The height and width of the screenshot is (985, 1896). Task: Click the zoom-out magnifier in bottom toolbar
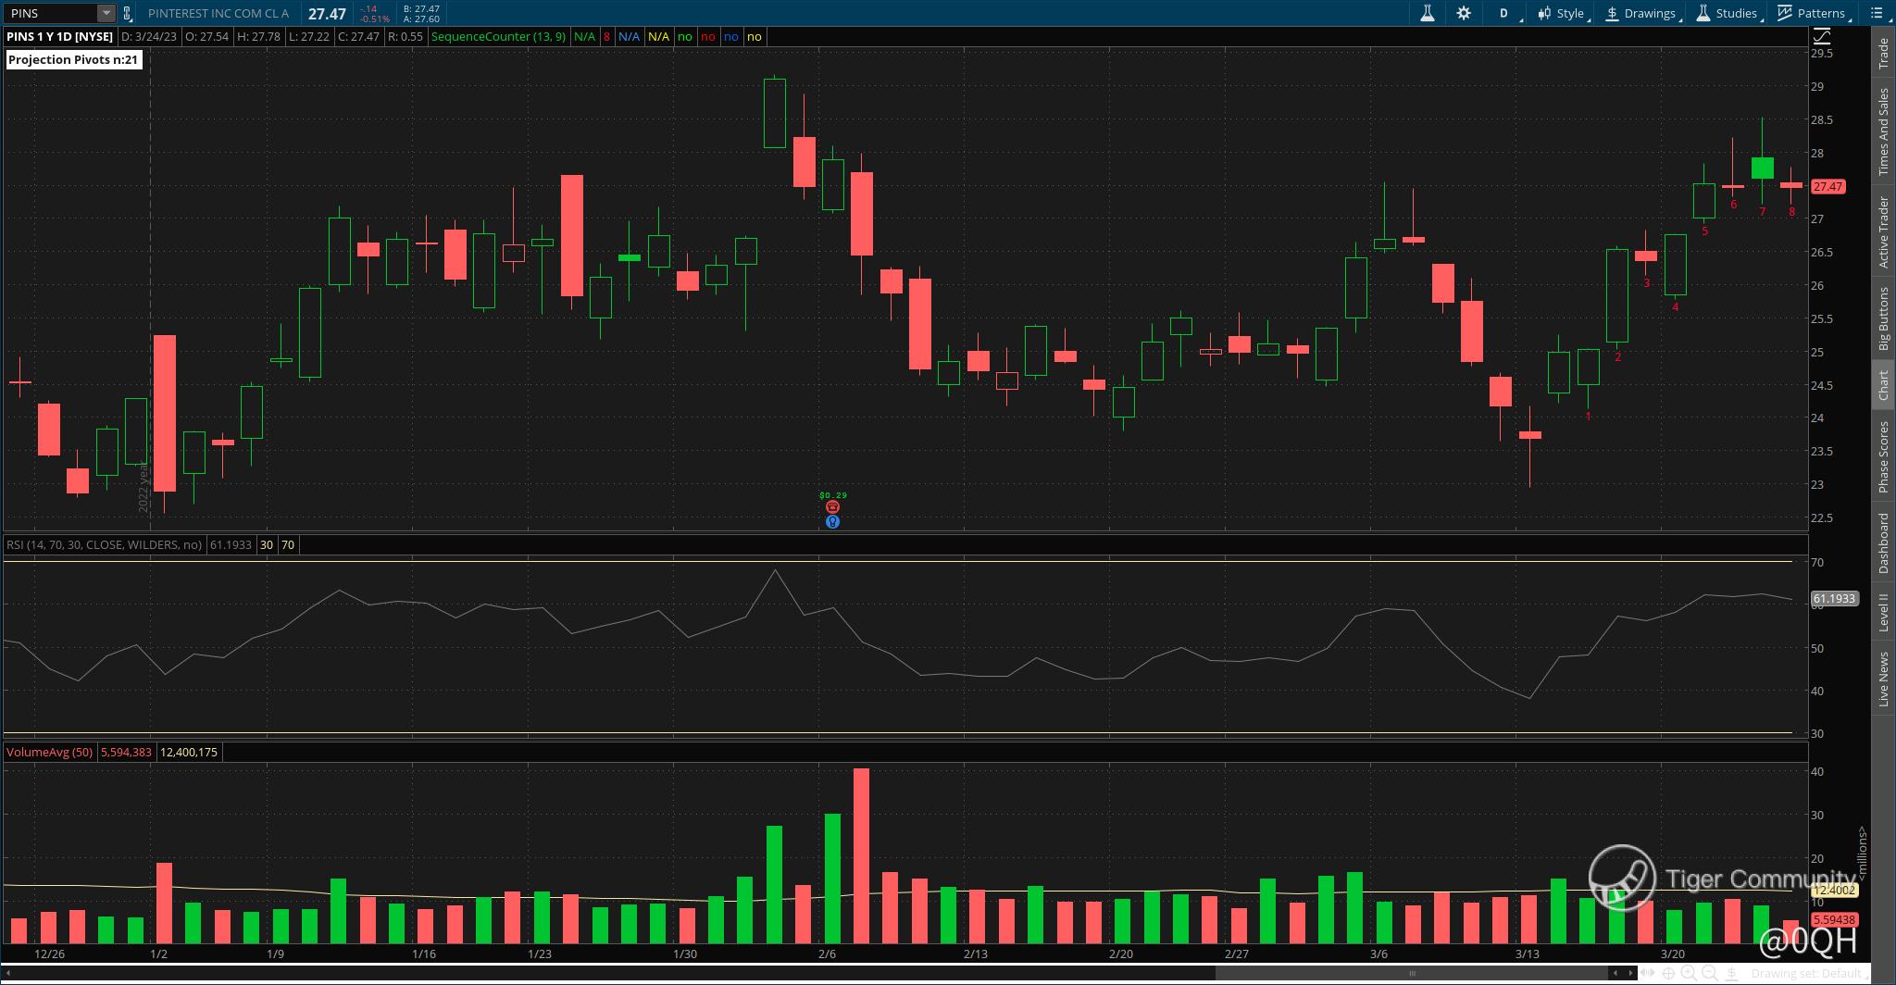click(x=1710, y=973)
